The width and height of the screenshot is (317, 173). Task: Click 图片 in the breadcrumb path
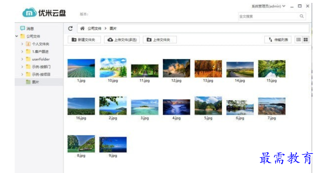click(113, 28)
